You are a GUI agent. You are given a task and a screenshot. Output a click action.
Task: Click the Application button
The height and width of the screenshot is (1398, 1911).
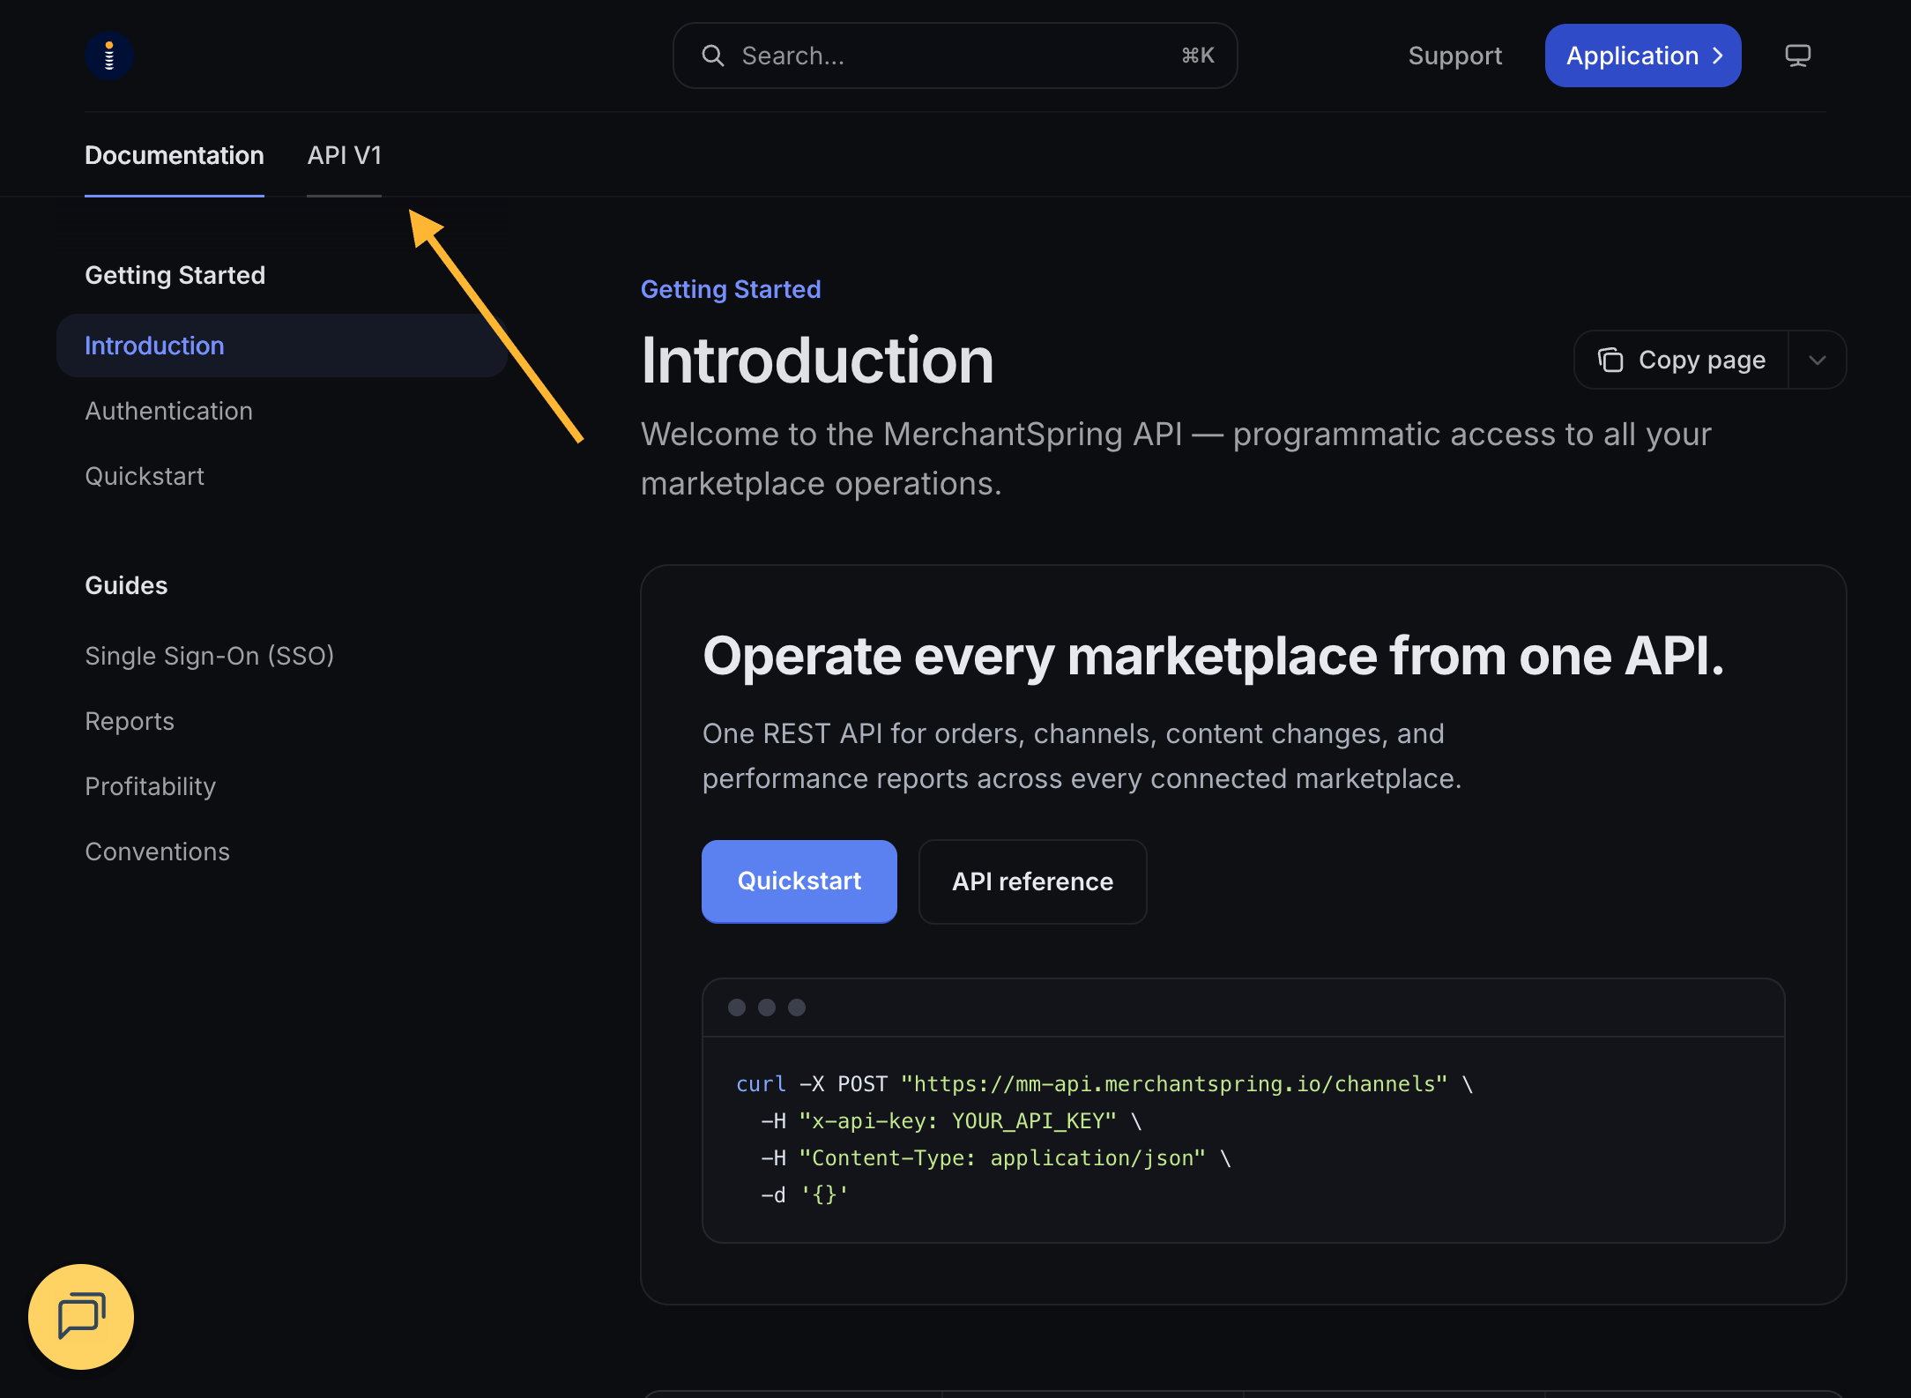1642,56
